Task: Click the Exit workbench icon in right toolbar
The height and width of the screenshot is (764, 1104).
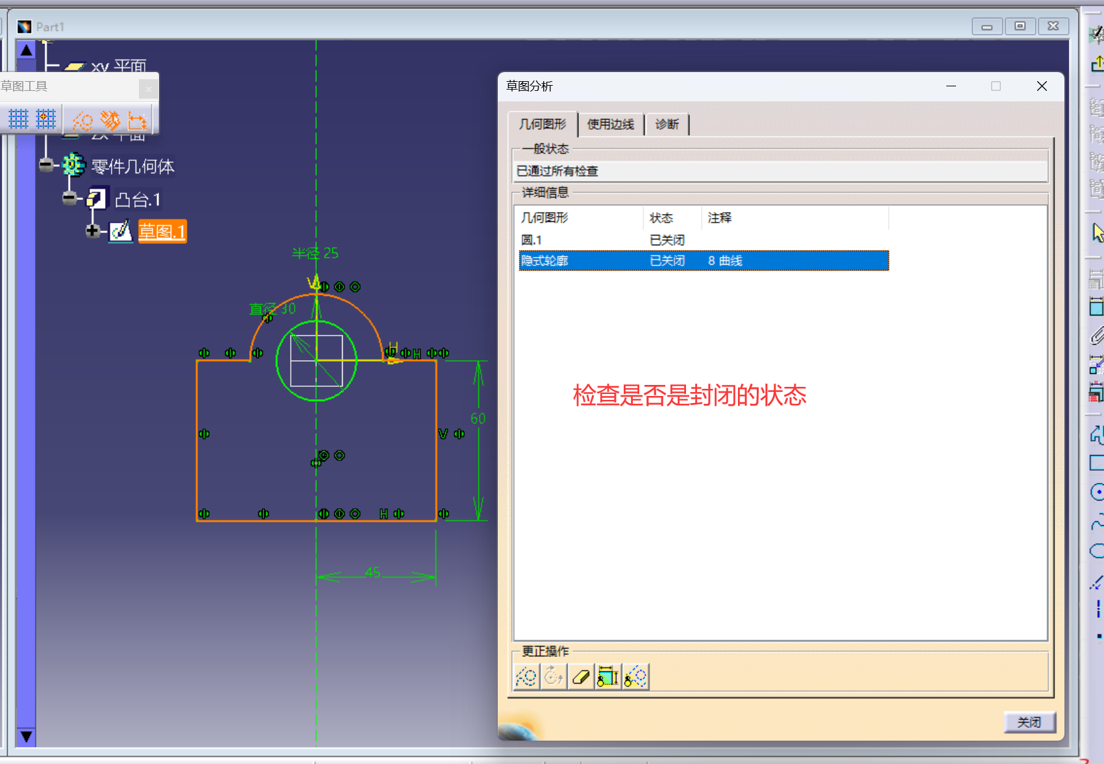Action: tap(1098, 63)
